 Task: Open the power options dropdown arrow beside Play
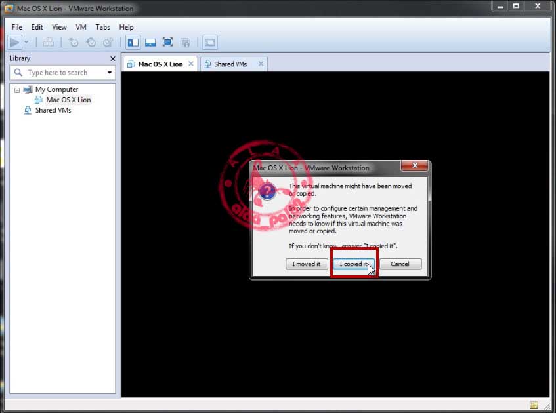click(27, 43)
